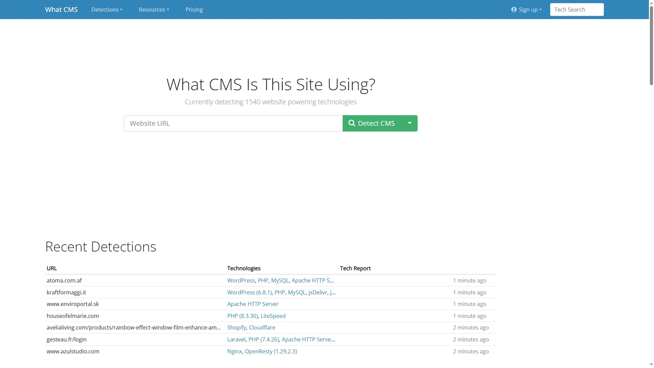
Task: Open the Detections dropdown menu
Action: [x=107, y=10]
